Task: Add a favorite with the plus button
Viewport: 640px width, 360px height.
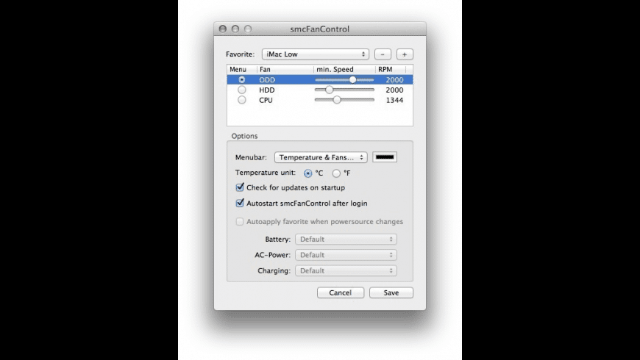Action: click(x=405, y=54)
